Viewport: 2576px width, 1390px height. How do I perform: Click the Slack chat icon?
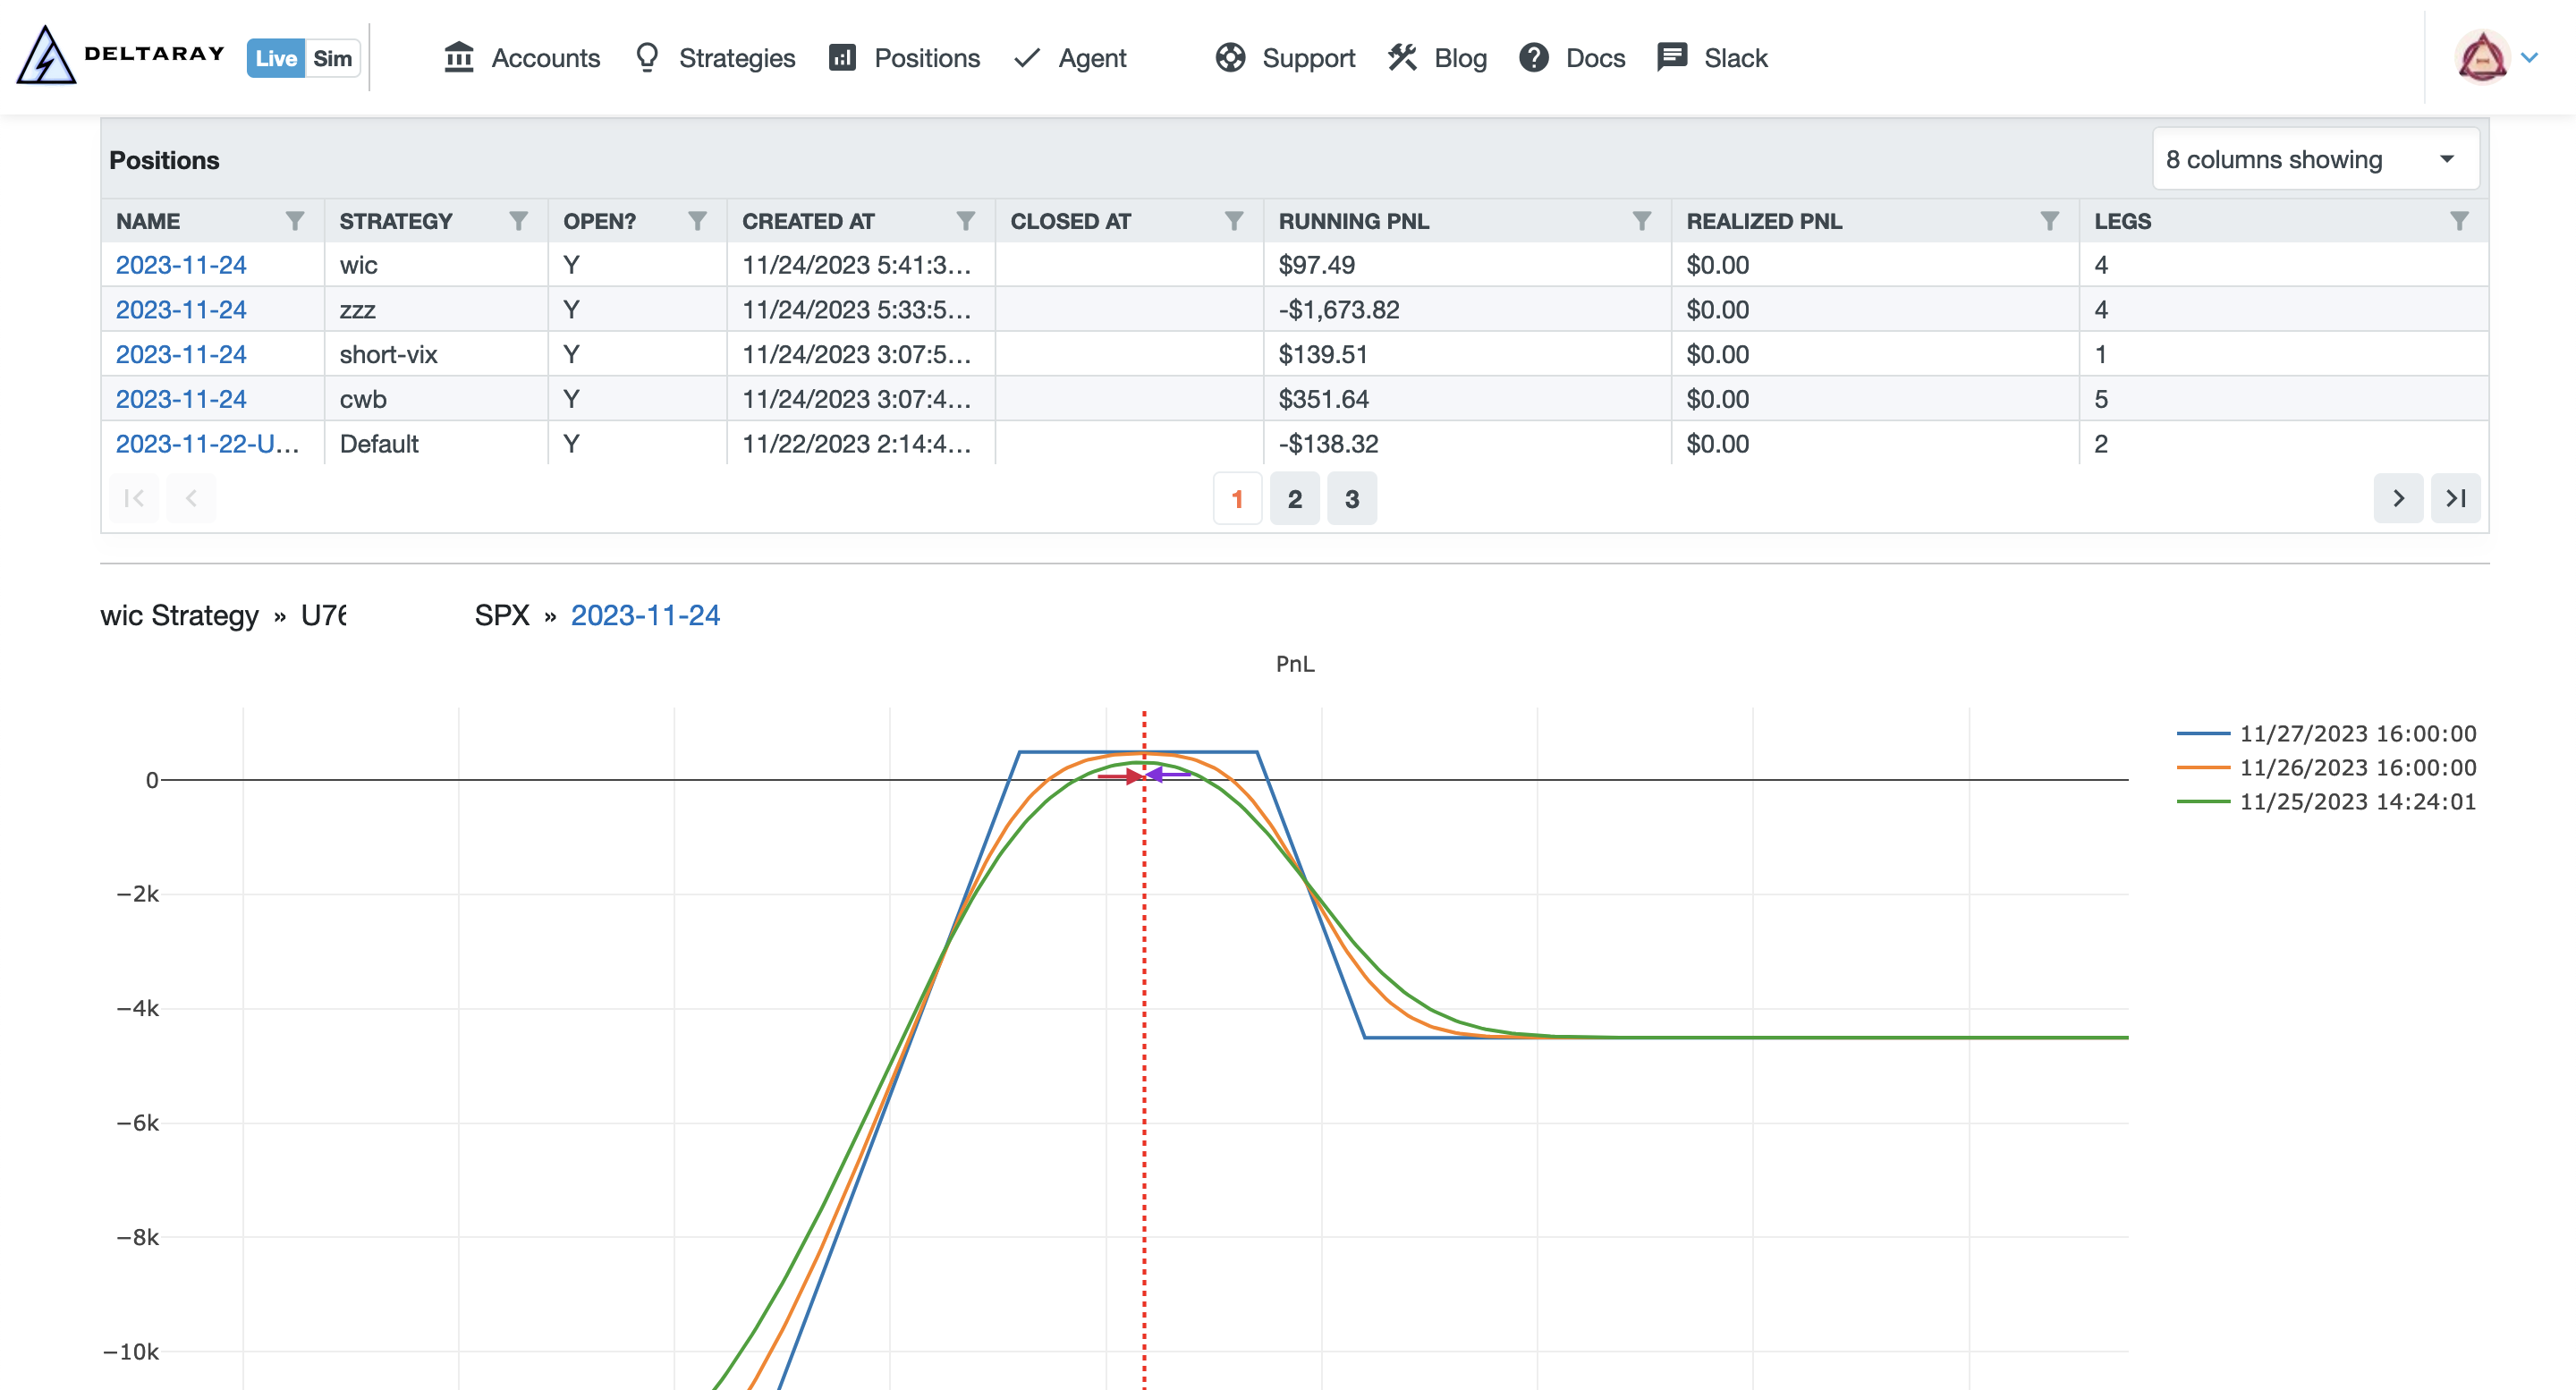click(x=1669, y=56)
